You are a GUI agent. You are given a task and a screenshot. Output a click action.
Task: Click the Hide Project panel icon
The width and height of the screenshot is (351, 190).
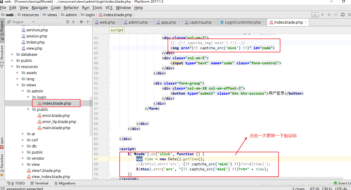(x=88, y=22)
